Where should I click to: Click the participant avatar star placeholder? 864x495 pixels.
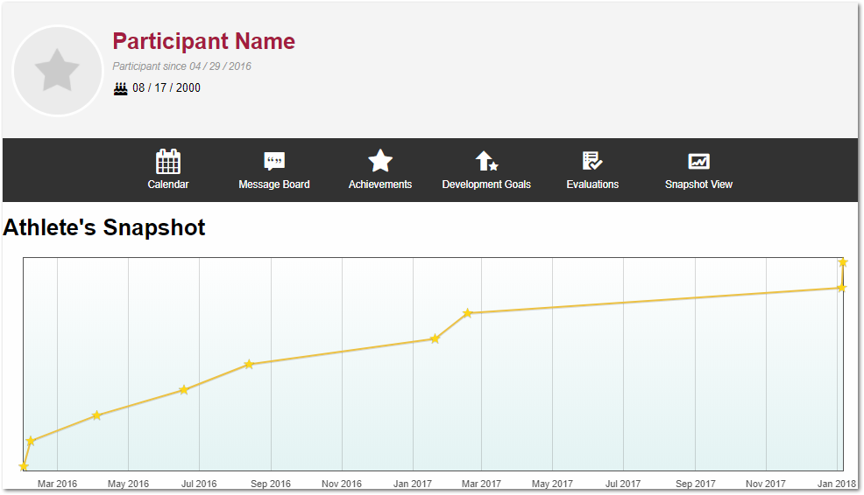click(58, 71)
